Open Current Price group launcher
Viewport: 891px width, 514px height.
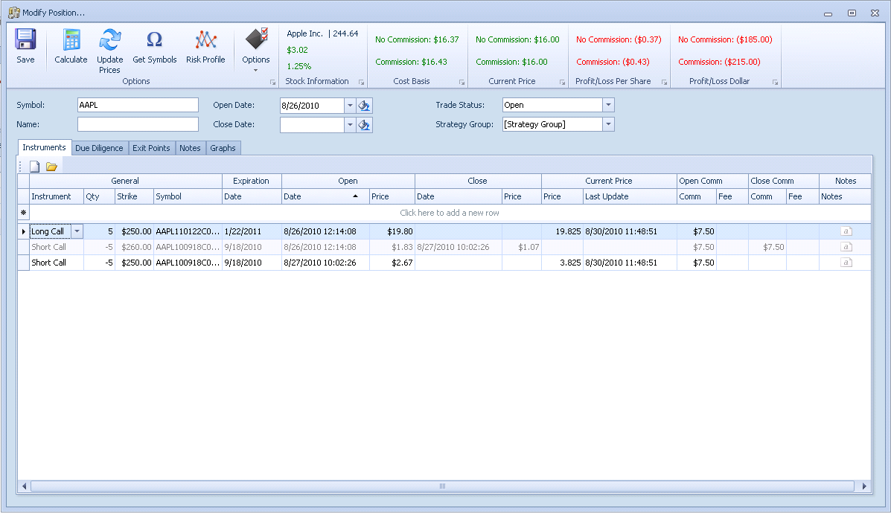[x=563, y=83]
